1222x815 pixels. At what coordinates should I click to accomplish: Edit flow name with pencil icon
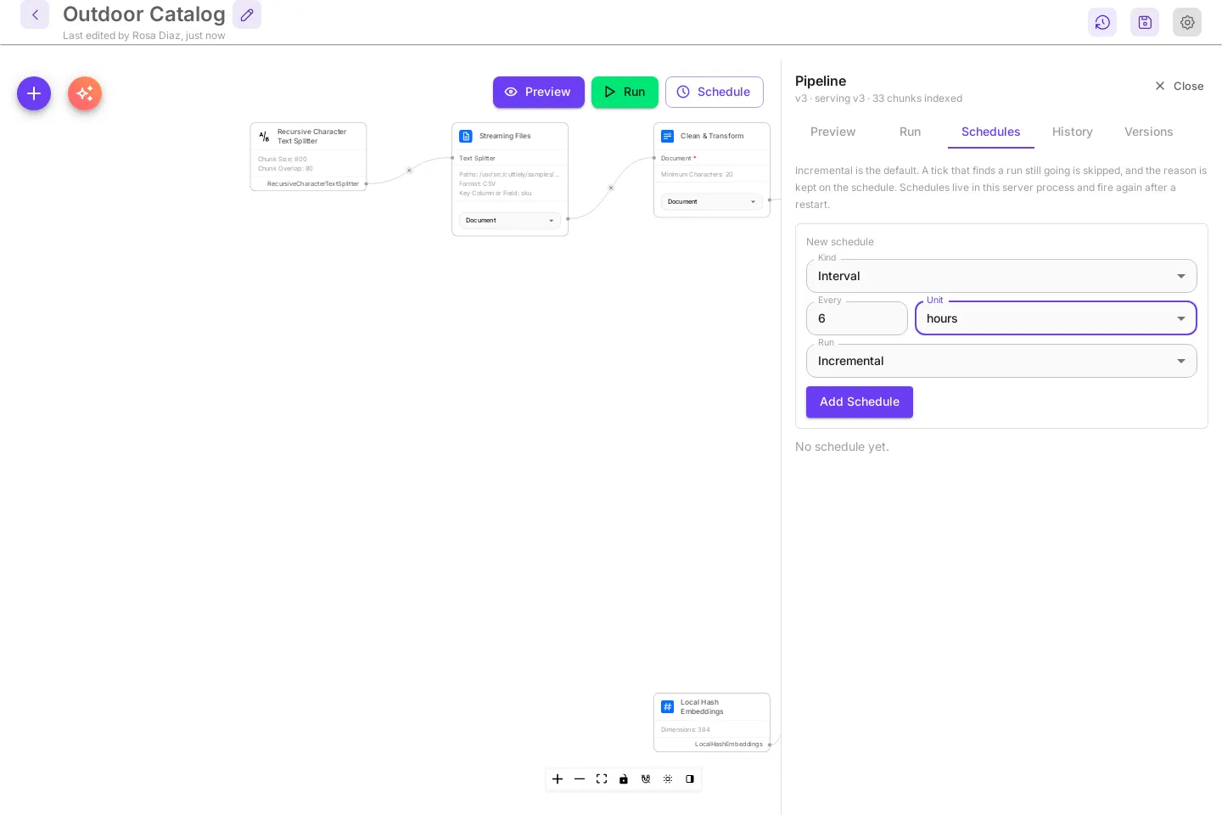click(x=247, y=14)
